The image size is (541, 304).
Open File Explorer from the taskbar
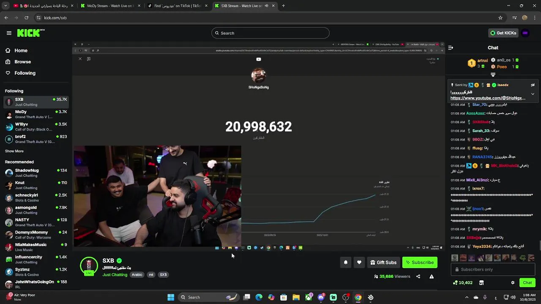coord(296,297)
